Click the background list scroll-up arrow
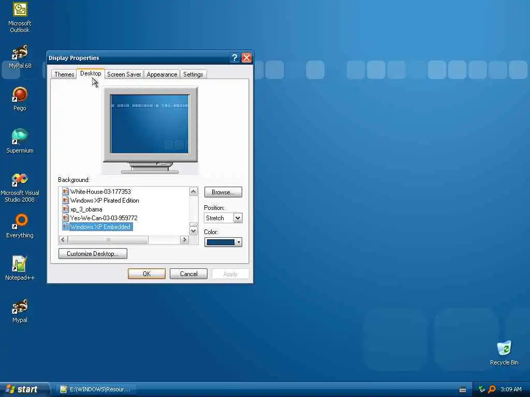 [x=194, y=191]
